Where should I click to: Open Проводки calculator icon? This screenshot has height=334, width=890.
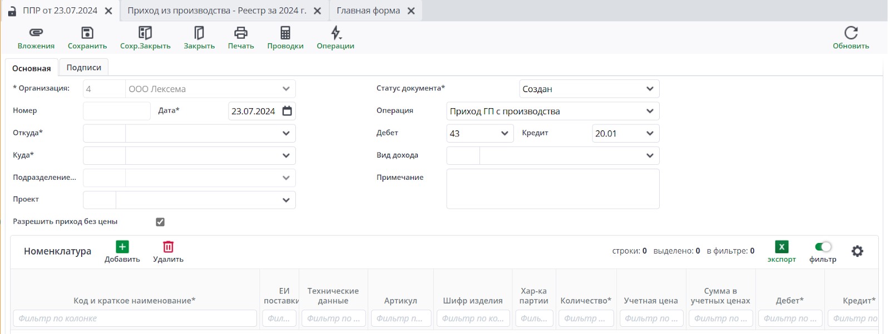pyautogui.click(x=285, y=33)
